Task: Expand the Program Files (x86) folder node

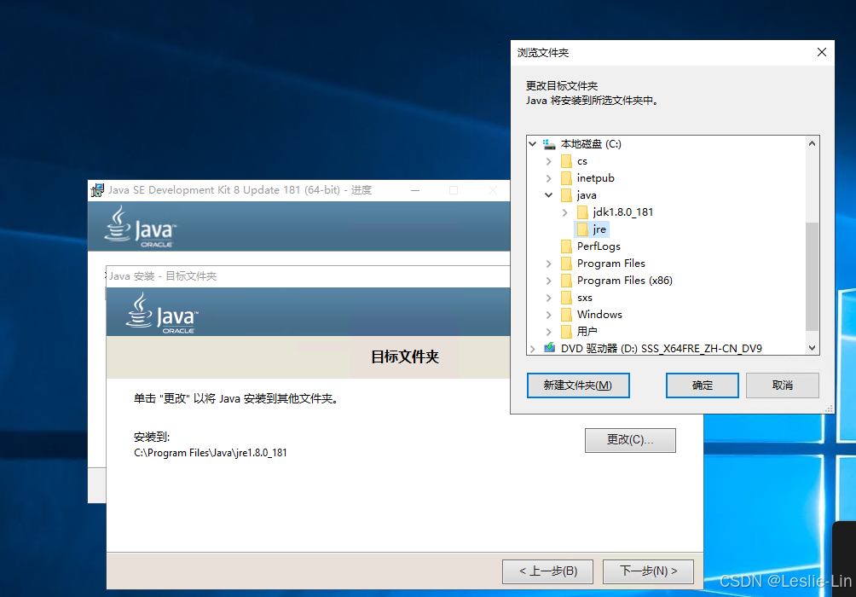Action: (549, 281)
